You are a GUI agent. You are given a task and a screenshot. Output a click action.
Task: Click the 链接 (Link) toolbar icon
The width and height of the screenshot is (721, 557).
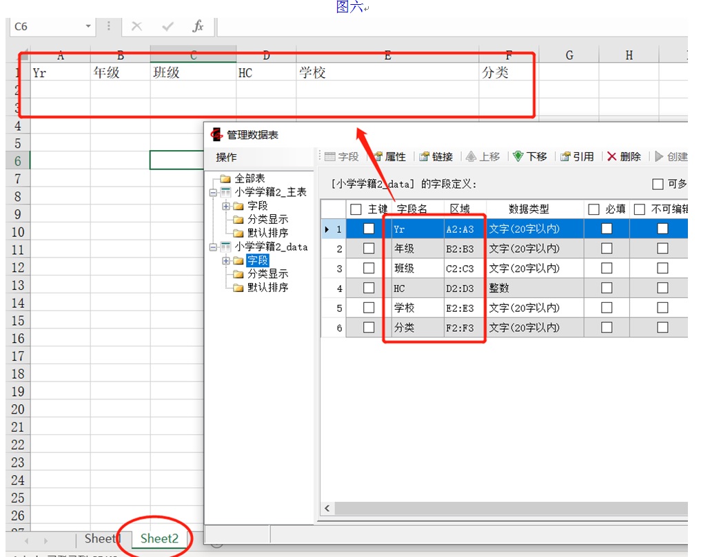click(425, 157)
